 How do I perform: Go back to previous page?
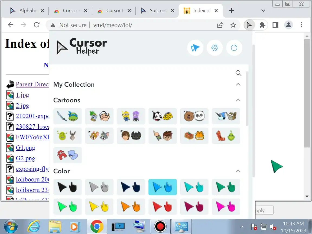tap(11, 25)
